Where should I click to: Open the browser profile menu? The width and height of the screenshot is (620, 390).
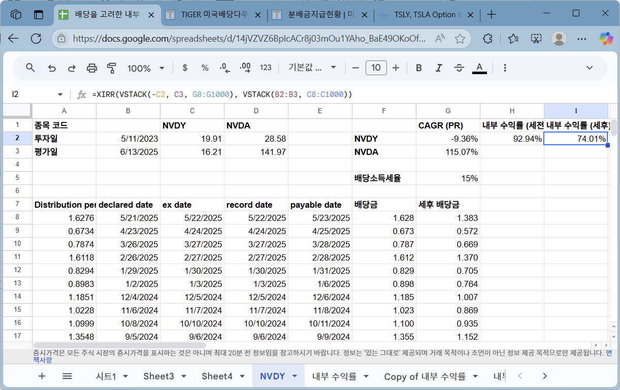tap(559, 39)
